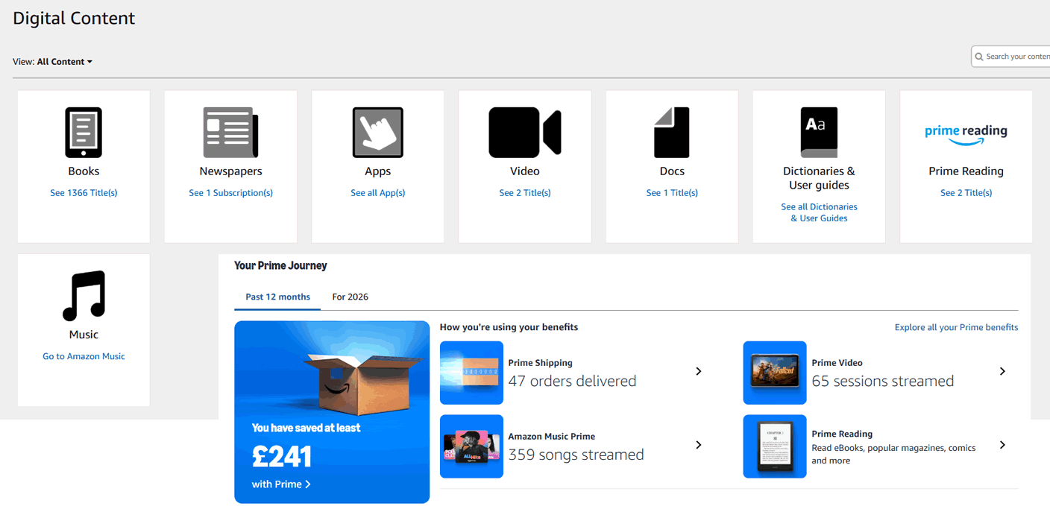Open the Apps hand-pointer icon

(x=377, y=133)
